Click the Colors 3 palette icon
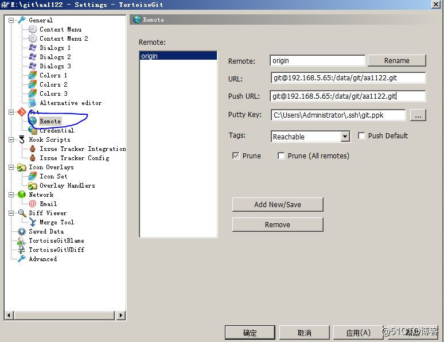The image size is (444, 342). coord(33,94)
